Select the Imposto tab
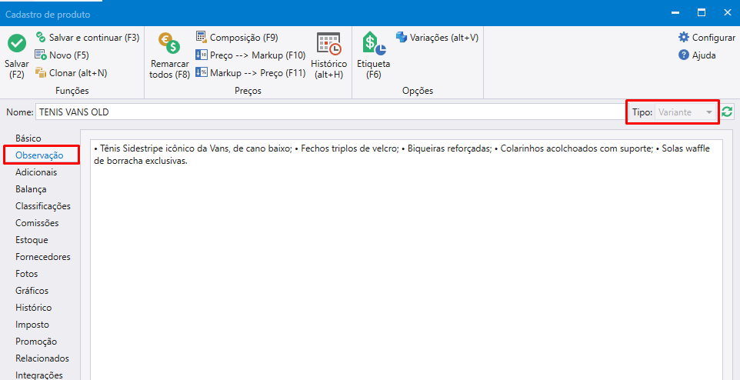740x380 pixels. pos(32,325)
